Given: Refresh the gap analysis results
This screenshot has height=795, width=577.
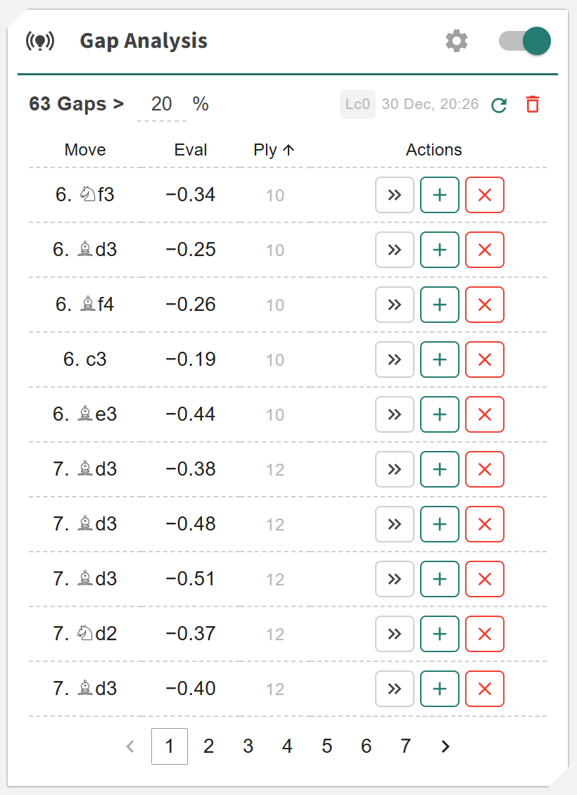Looking at the screenshot, I should (499, 105).
